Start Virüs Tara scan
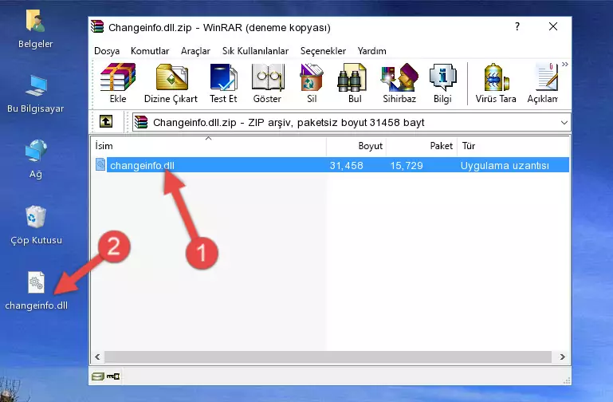This screenshot has width=613, height=402. [x=496, y=83]
